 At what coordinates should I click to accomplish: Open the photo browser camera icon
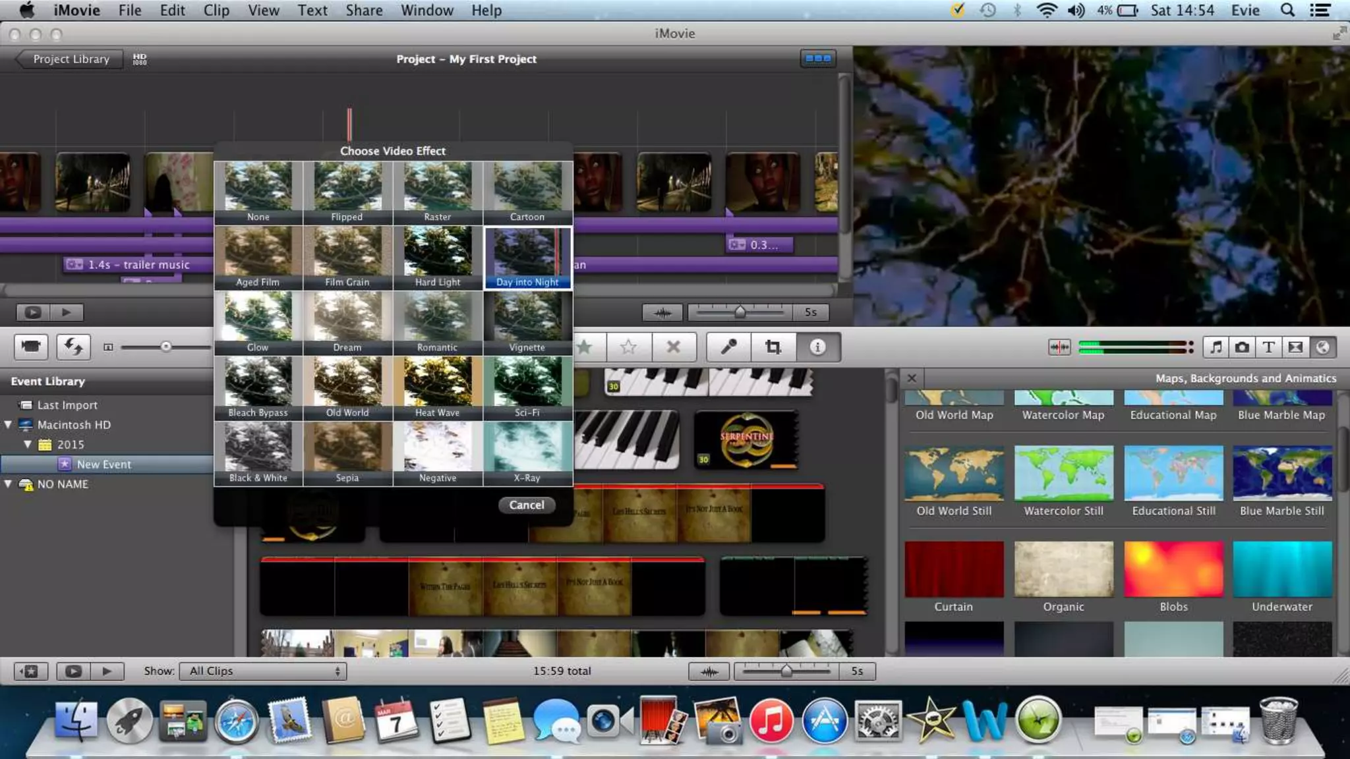pos(1243,347)
